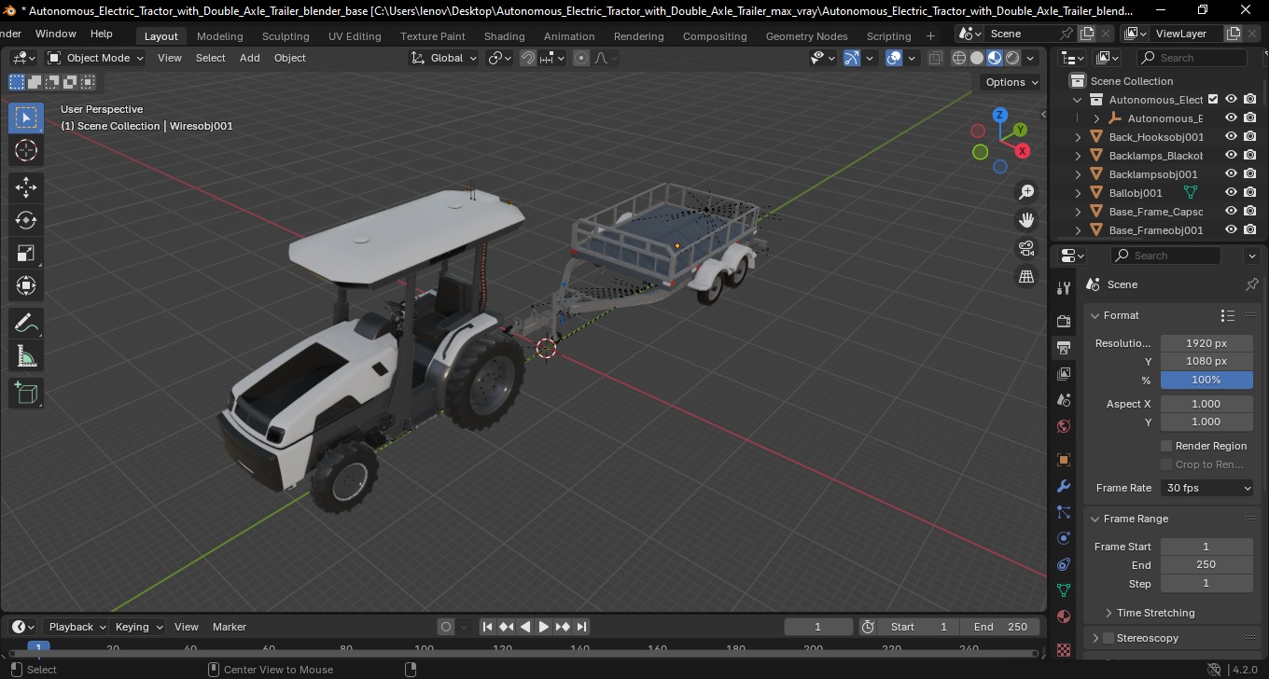Hide Backlampsobj001 in viewport
This screenshot has height=679, width=1269.
(1231, 173)
